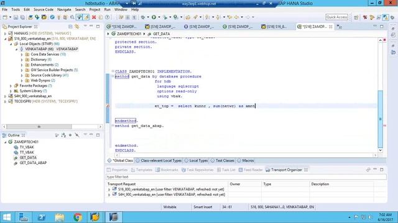Viewport: 398px width, 223px height.
Task: Select the highlighted ABAP perspective icon
Action: tap(386, 17)
